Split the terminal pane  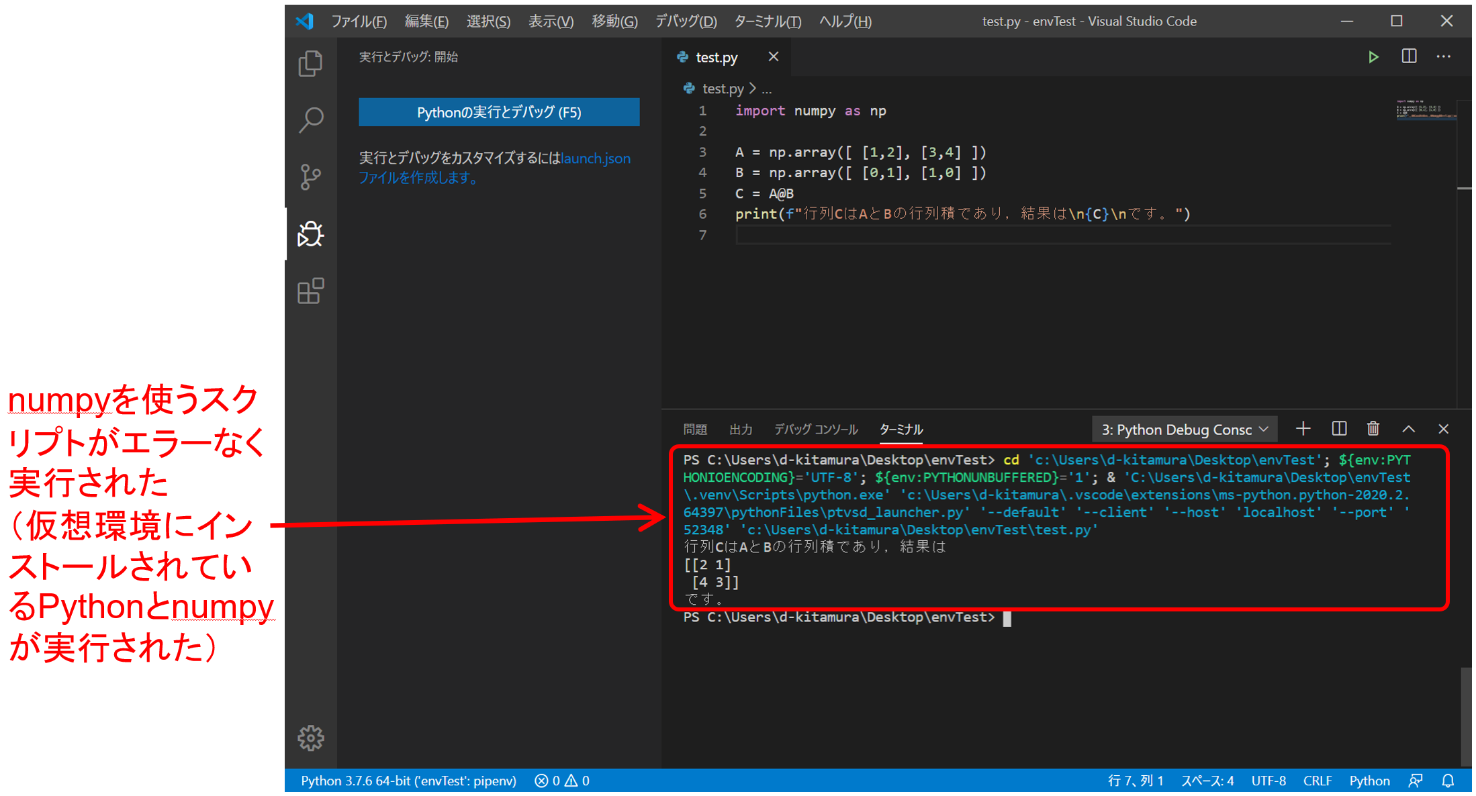(x=1339, y=428)
